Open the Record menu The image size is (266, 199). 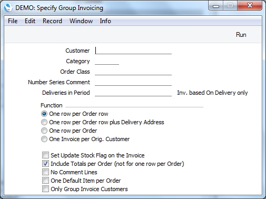click(52, 21)
